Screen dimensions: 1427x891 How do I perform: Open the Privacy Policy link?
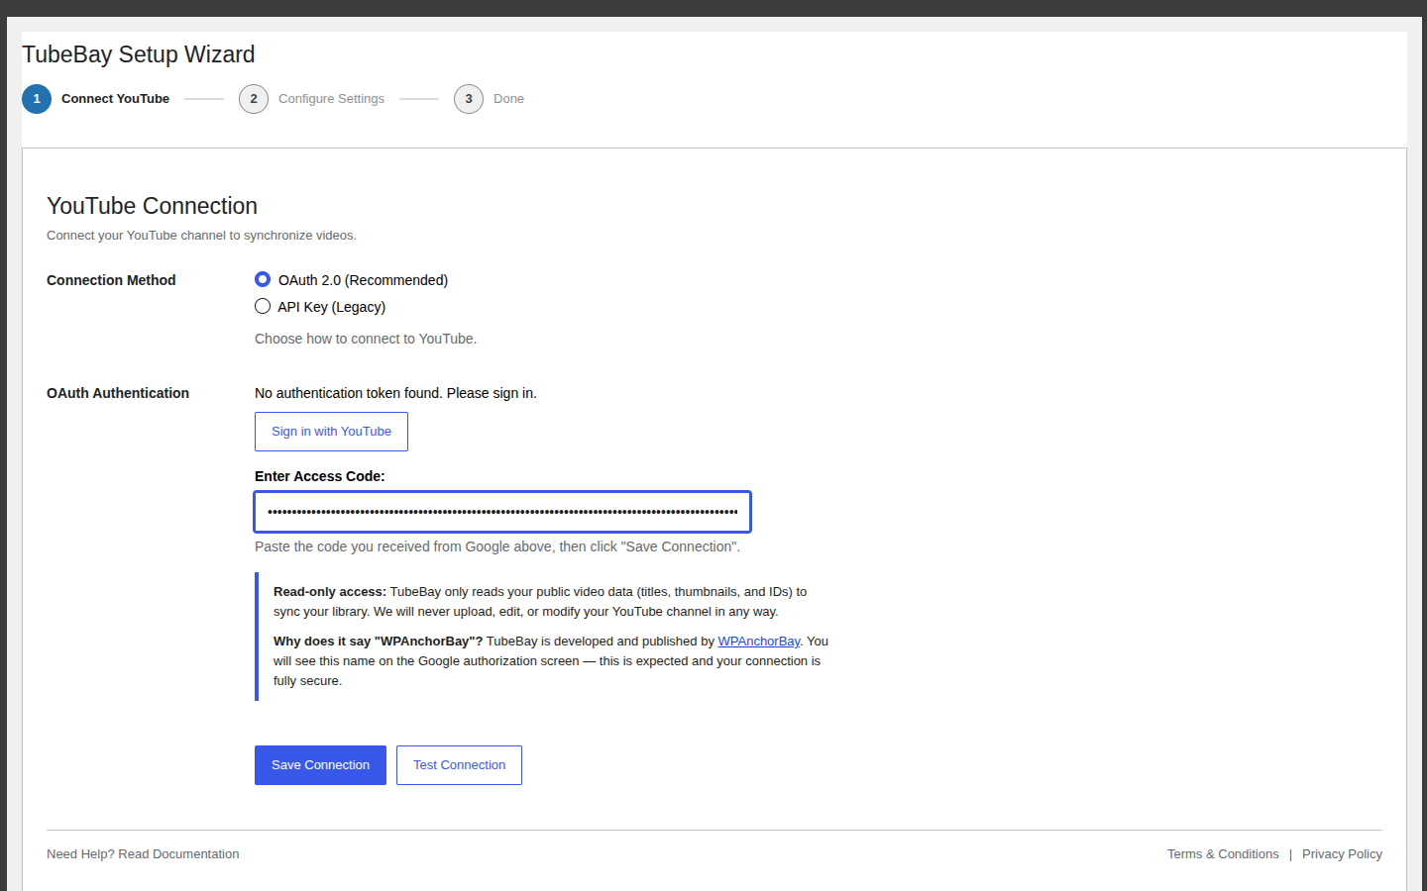pos(1342,854)
